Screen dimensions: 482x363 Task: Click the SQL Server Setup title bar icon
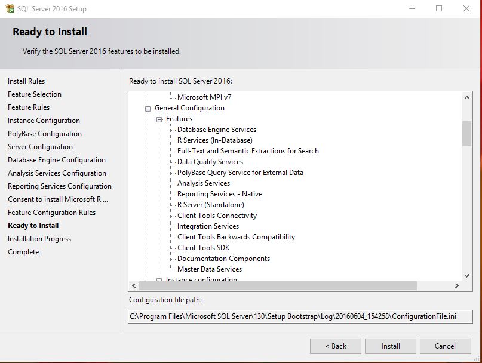pos(10,9)
